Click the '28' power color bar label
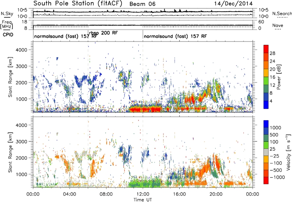292x202 pixels. (x=272, y=53)
